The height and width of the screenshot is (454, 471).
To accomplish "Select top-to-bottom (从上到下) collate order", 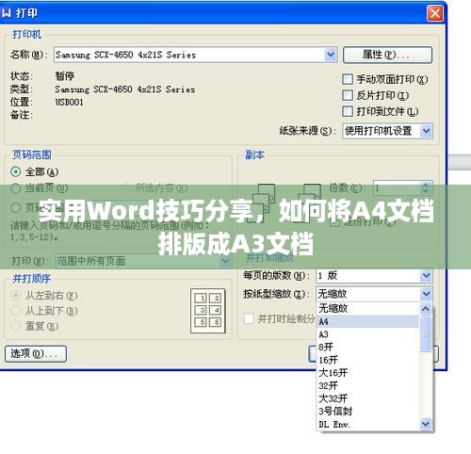I will [16, 311].
